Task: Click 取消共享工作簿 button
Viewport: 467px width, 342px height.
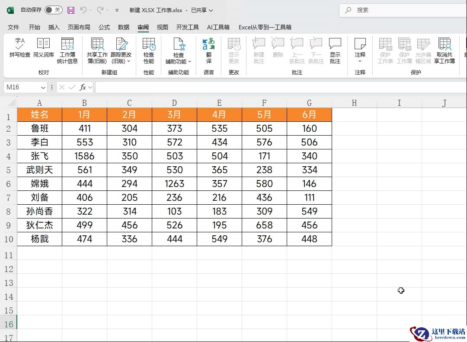Action: [445, 51]
